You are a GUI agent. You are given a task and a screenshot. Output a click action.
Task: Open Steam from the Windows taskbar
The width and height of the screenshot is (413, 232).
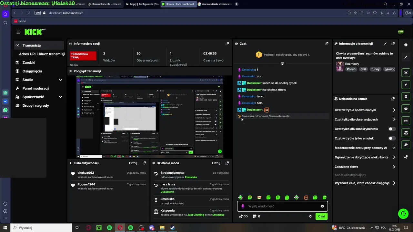(x=173, y=228)
